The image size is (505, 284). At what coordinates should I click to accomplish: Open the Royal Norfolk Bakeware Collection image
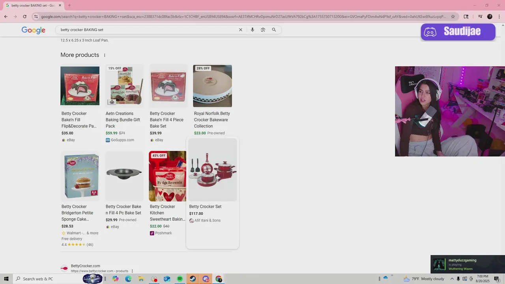point(212,86)
